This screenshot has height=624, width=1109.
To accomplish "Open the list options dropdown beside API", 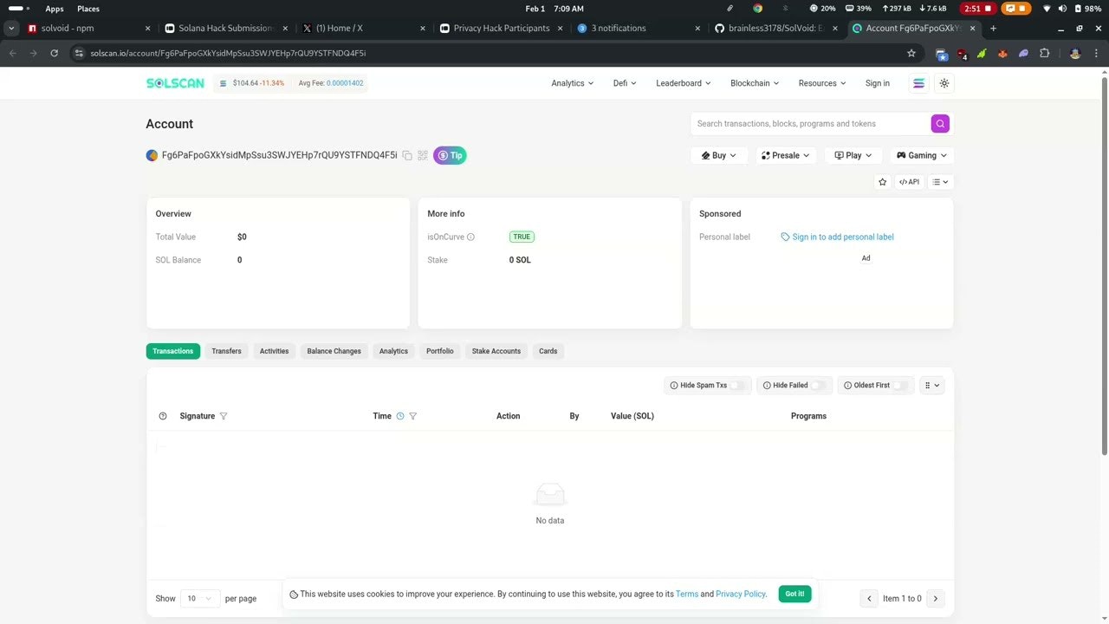I will 940,182.
